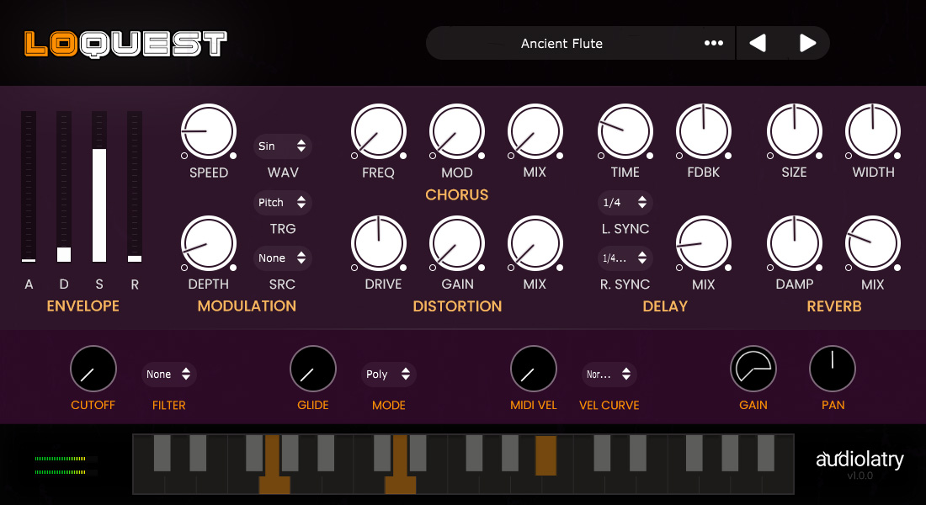The width and height of the screenshot is (926, 505).
Task: Click the envelope Attack (A) slider
Action: (29, 187)
